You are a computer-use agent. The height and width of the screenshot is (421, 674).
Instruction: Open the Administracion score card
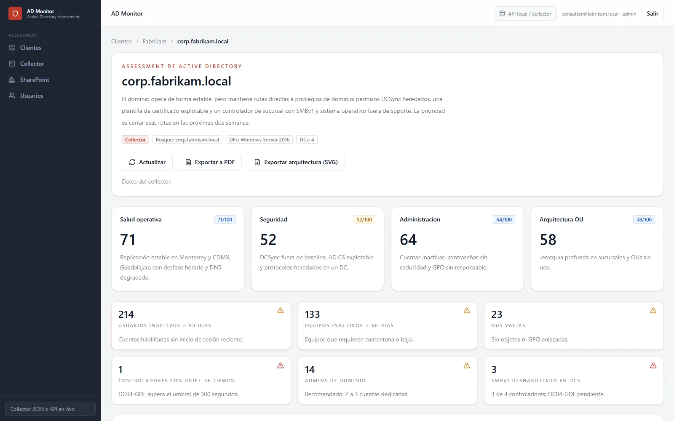[x=457, y=249]
